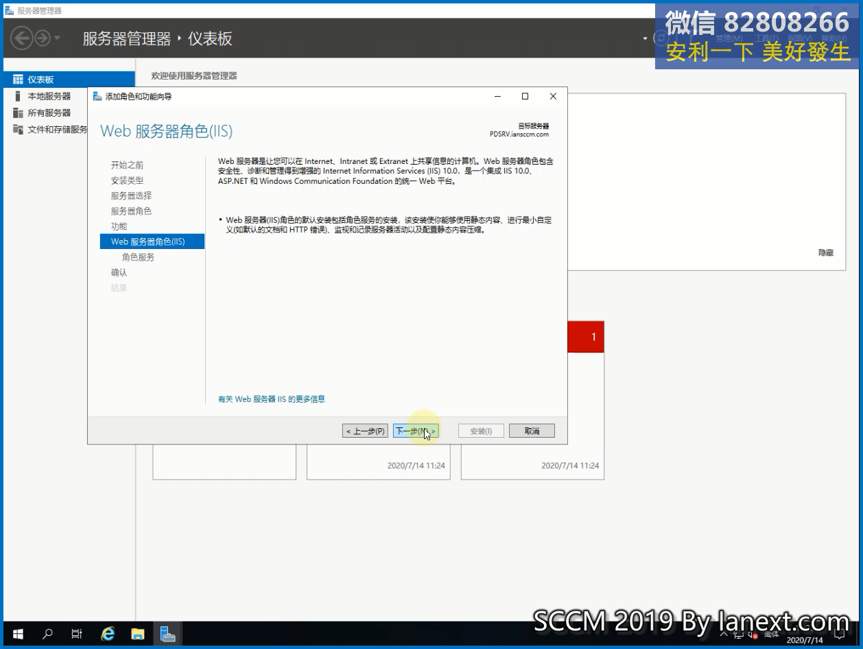Screen dimensions: 863x649
Task: Click the 简体 input method indicator
Action: click(x=771, y=635)
